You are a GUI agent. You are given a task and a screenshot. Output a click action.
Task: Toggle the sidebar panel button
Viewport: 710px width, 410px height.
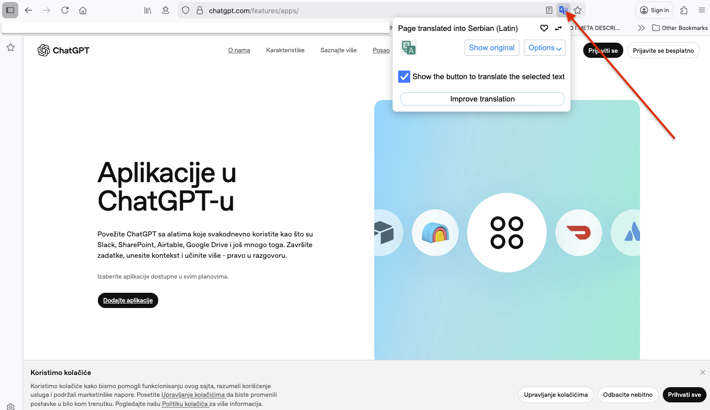(x=10, y=10)
